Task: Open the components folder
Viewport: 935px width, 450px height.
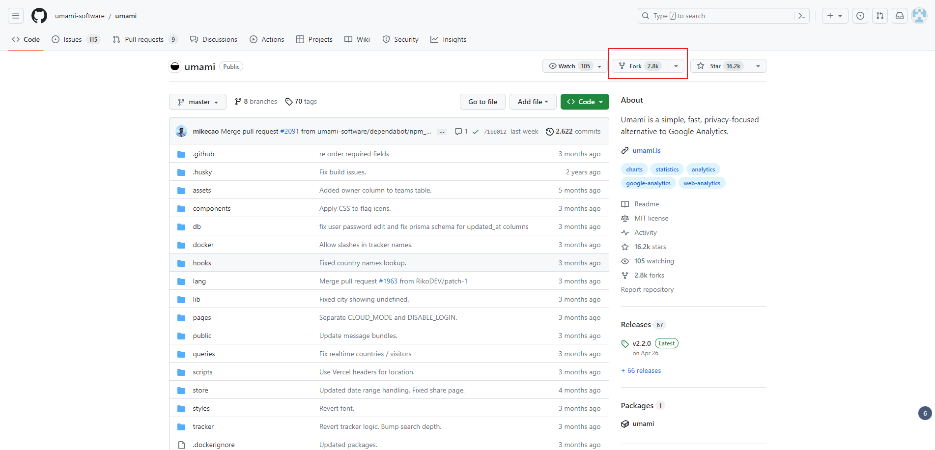Action: [x=212, y=208]
